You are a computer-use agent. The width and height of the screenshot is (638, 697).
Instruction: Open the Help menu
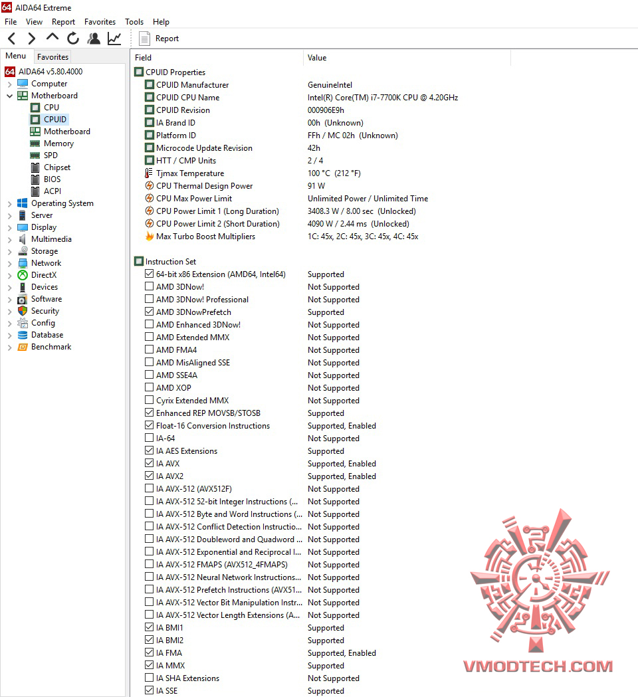coord(161,22)
